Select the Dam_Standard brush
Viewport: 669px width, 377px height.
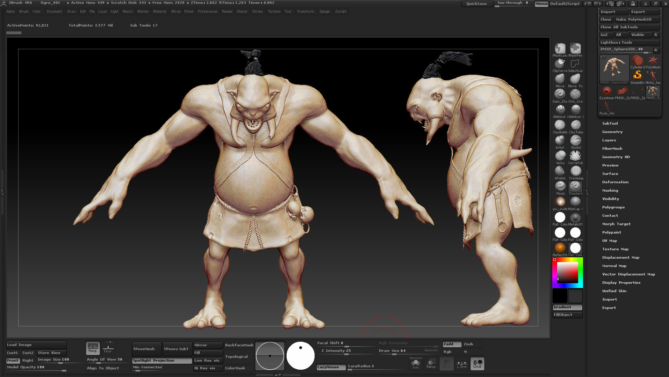pyautogui.click(x=560, y=93)
